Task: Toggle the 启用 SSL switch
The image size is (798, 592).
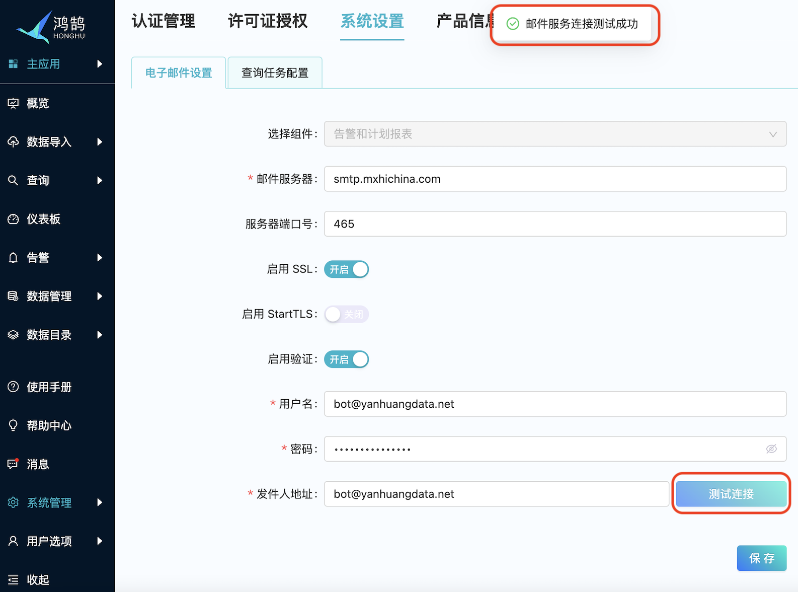Action: [346, 269]
